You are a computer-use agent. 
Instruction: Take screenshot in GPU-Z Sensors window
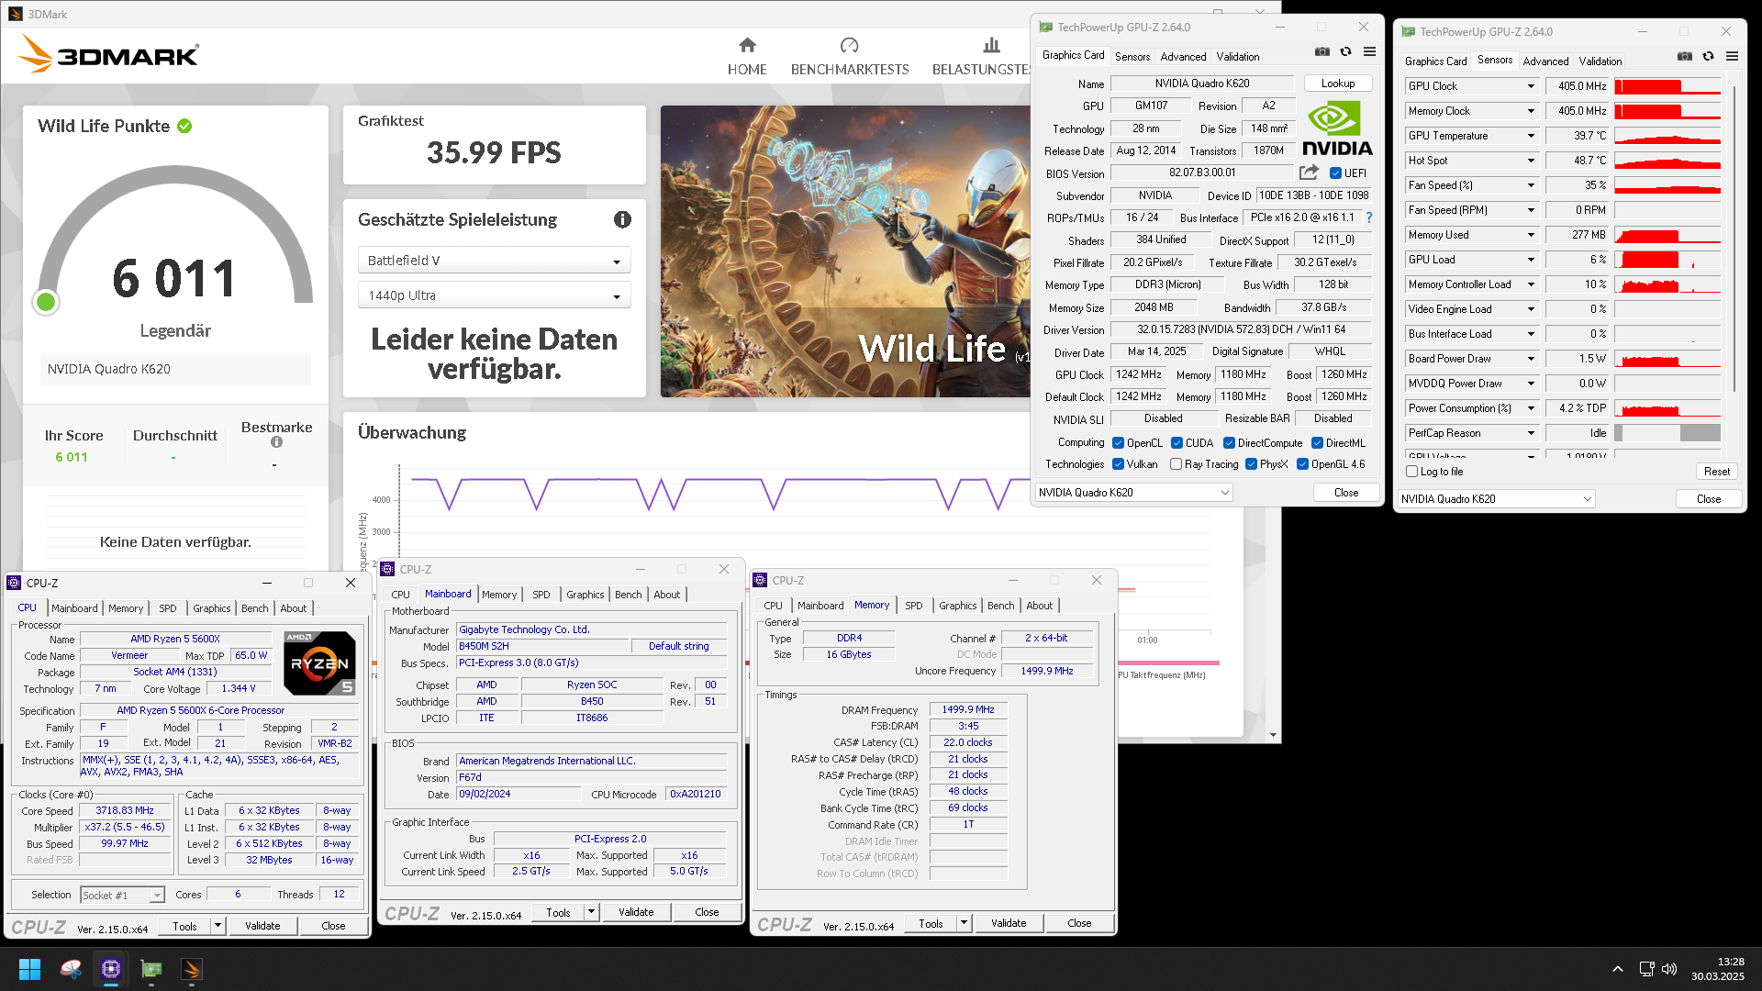1684,57
